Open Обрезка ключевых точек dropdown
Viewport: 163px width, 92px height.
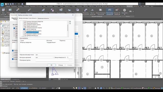pos(54,55)
